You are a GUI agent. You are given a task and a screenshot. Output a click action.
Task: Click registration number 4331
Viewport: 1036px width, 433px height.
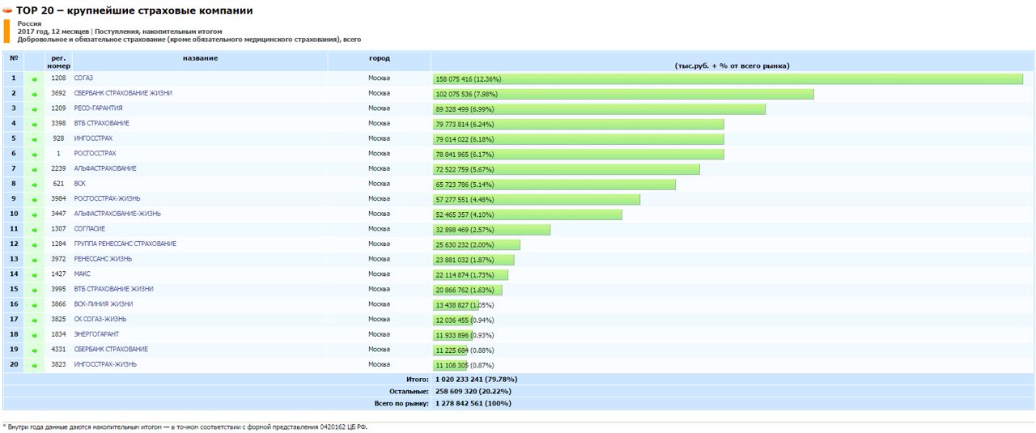pos(58,350)
